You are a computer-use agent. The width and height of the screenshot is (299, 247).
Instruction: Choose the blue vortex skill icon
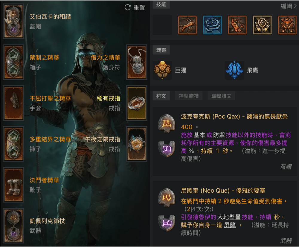click(212, 25)
